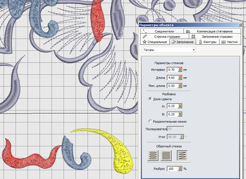Adjust the Интервал spinner arrows

pos(180,70)
